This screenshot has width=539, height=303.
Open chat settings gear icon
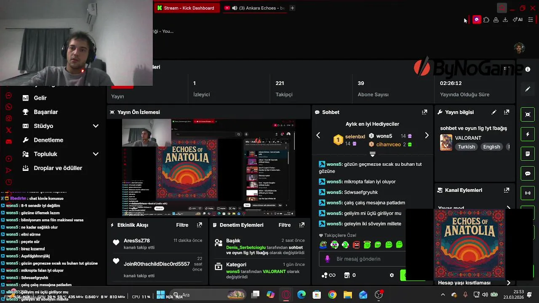(392, 275)
